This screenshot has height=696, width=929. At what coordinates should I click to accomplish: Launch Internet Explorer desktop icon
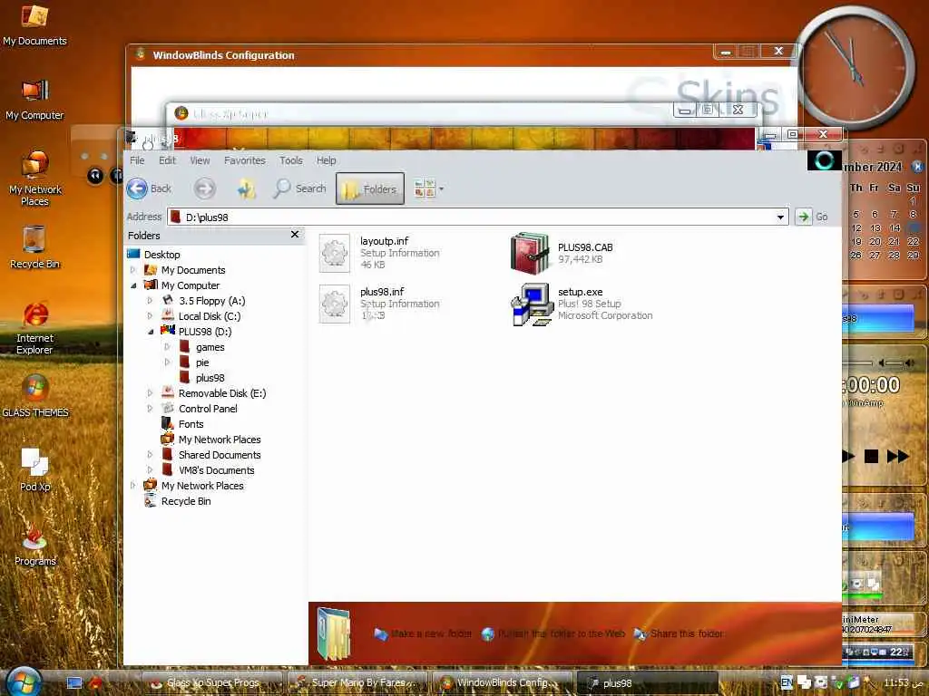(x=34, y=329)
